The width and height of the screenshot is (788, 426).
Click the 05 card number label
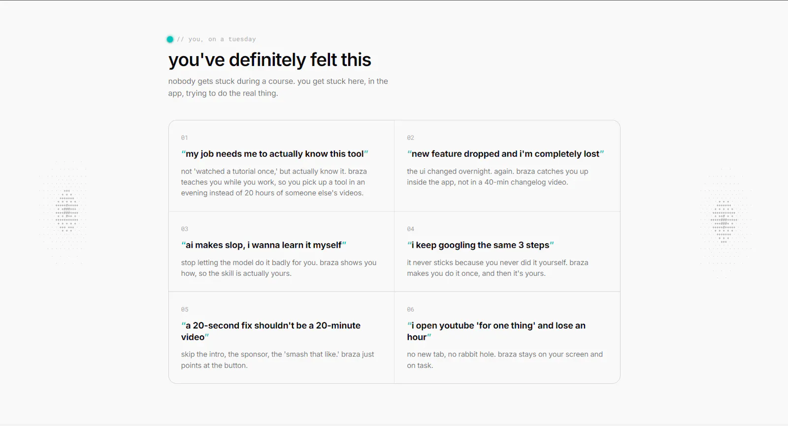184,310
